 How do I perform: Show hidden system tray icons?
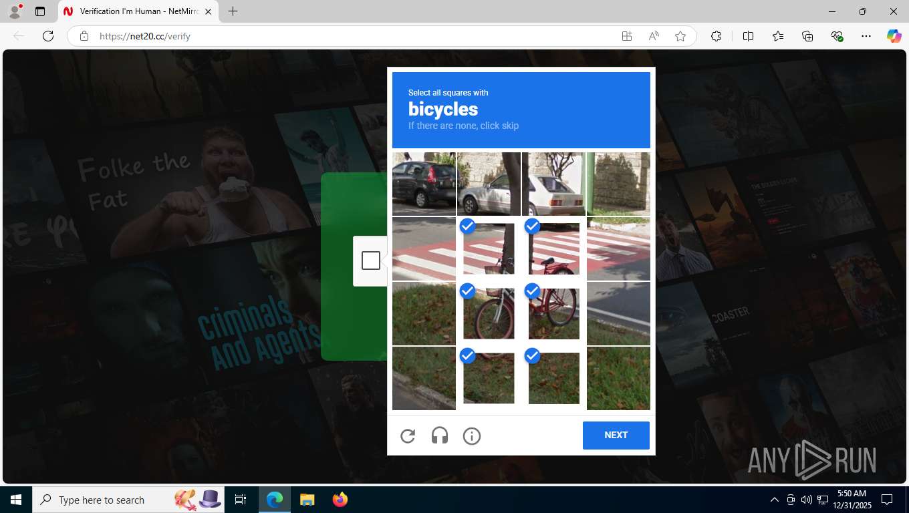click(x=775, y=500)
